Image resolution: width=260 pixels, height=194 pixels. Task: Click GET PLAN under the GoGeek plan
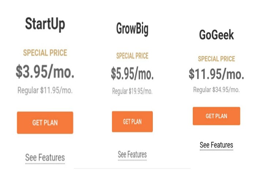[216, 116]
